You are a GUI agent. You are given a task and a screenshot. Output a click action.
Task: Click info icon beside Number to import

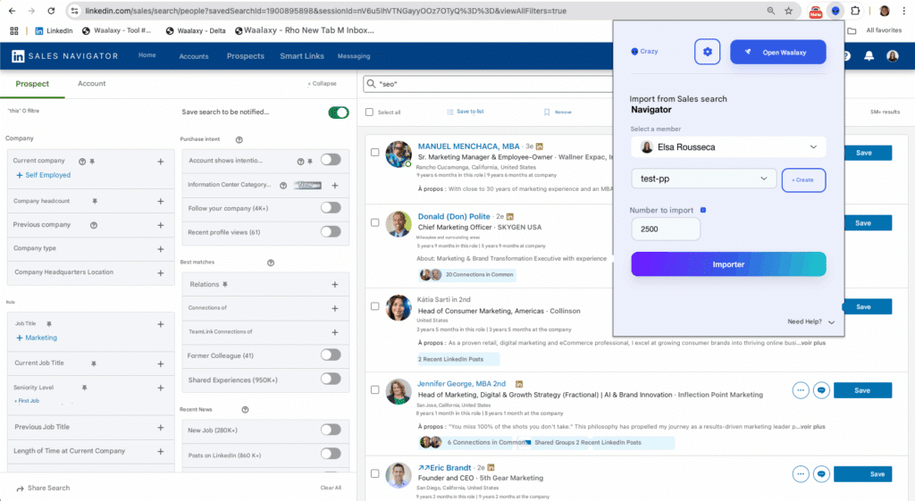[x=703, y=210]
